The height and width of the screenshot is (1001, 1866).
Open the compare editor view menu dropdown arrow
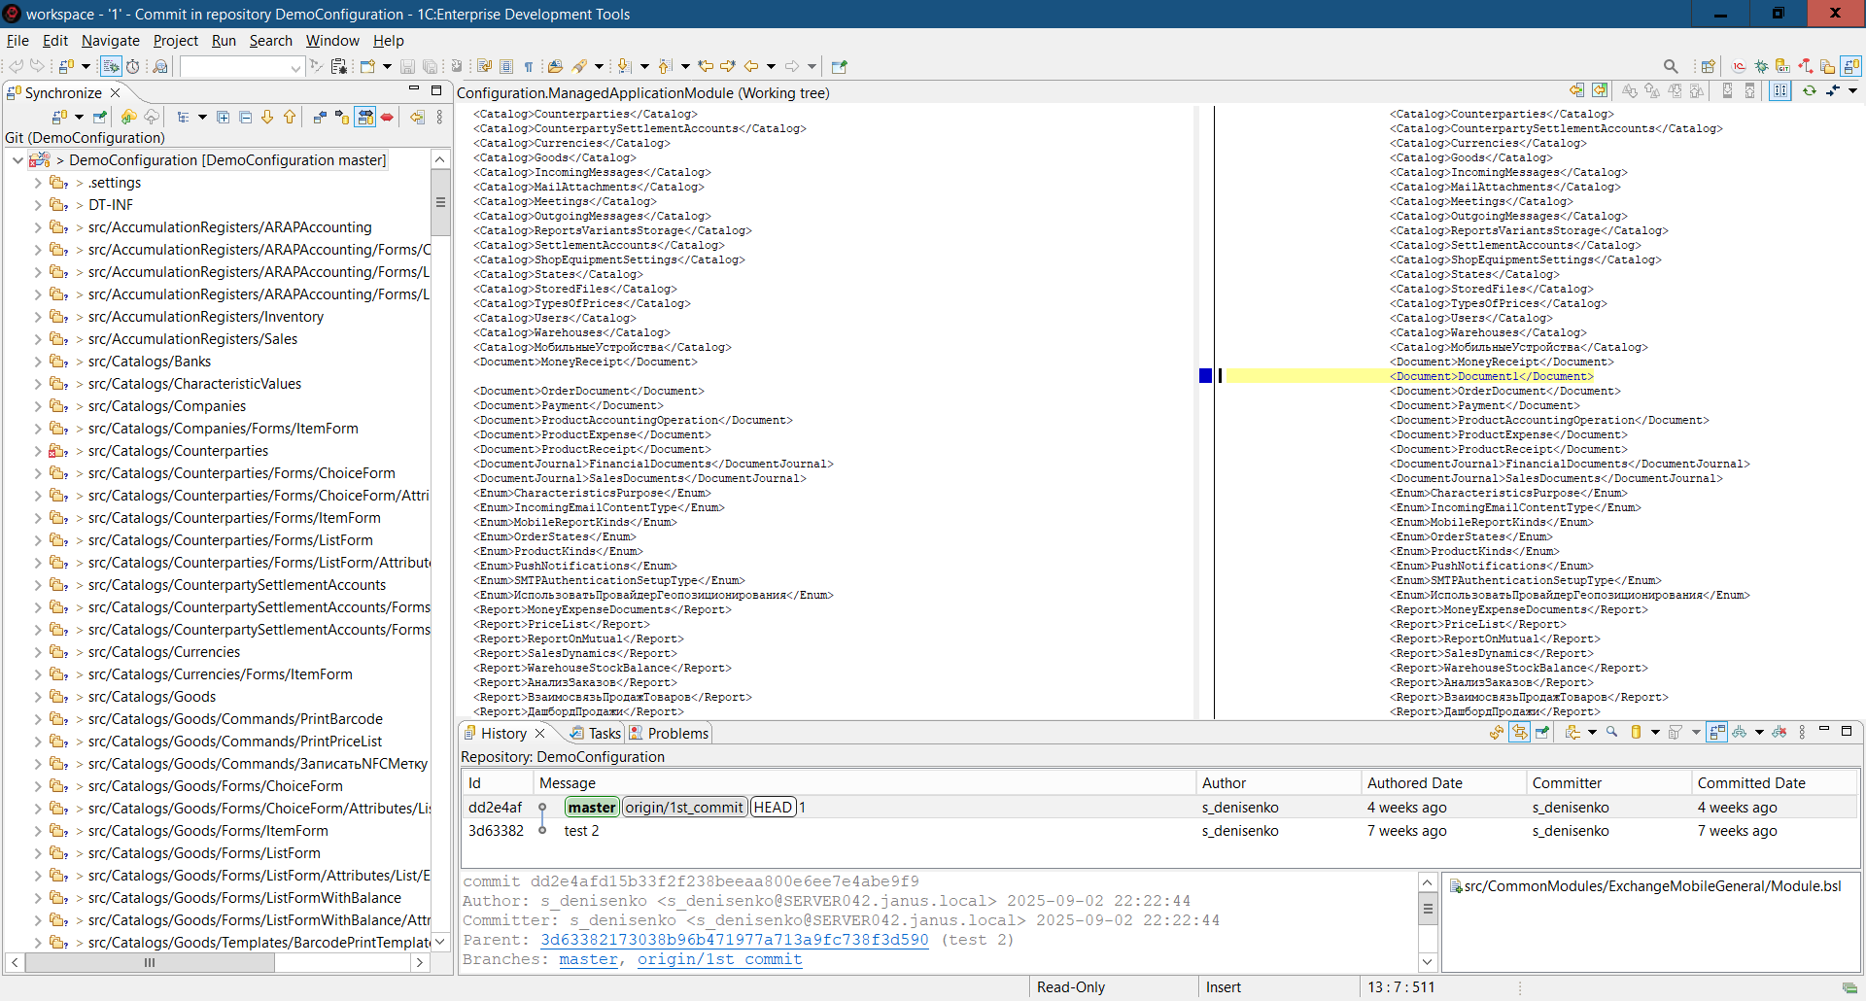coord(1852,91)
